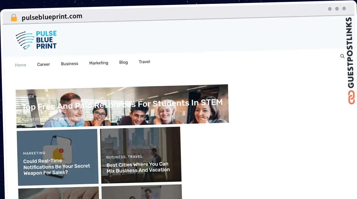Select Blog from the navigation
Viewport: 357px width, 199px height.
coord(123,62)
